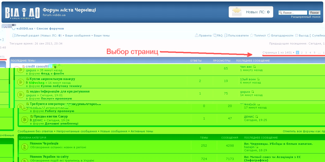
Task: Open topic Куплю морозильную камеру
Action: (52, 79)
